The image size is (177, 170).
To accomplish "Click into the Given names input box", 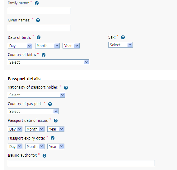I will click(x=39, y=28).
